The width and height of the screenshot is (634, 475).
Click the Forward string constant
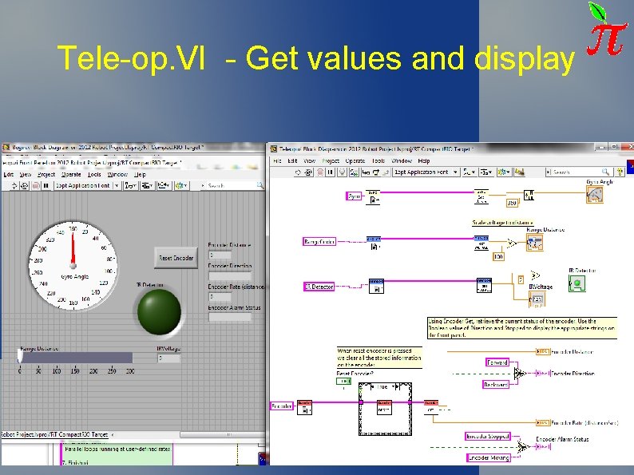pos(497,362)
